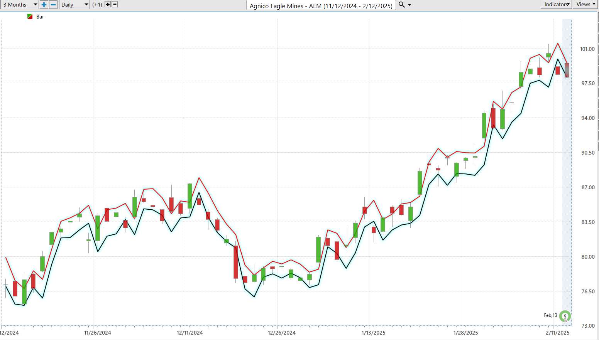The width and height of the screenshot is (599, 340).
Task: Open the Indicators menu
Action: click(556, 4)
